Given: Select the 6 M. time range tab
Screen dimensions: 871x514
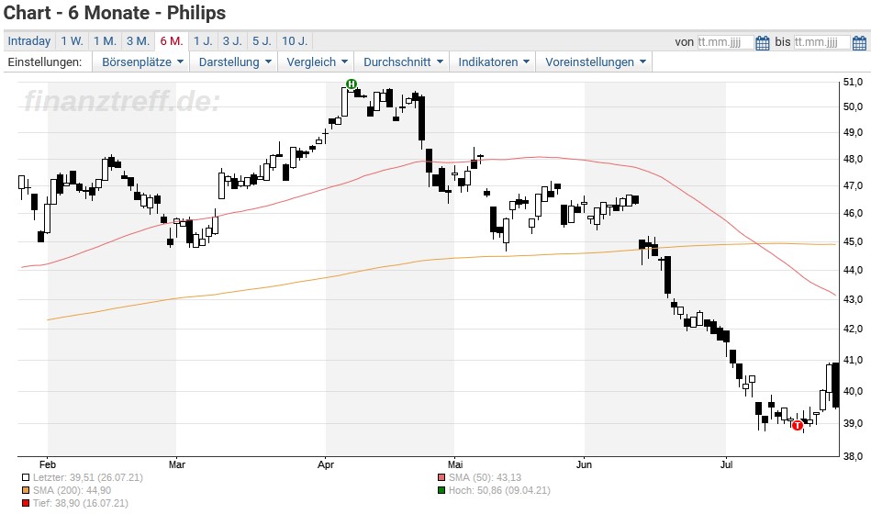Looking at the screenshot, I should tap(172, 41).
